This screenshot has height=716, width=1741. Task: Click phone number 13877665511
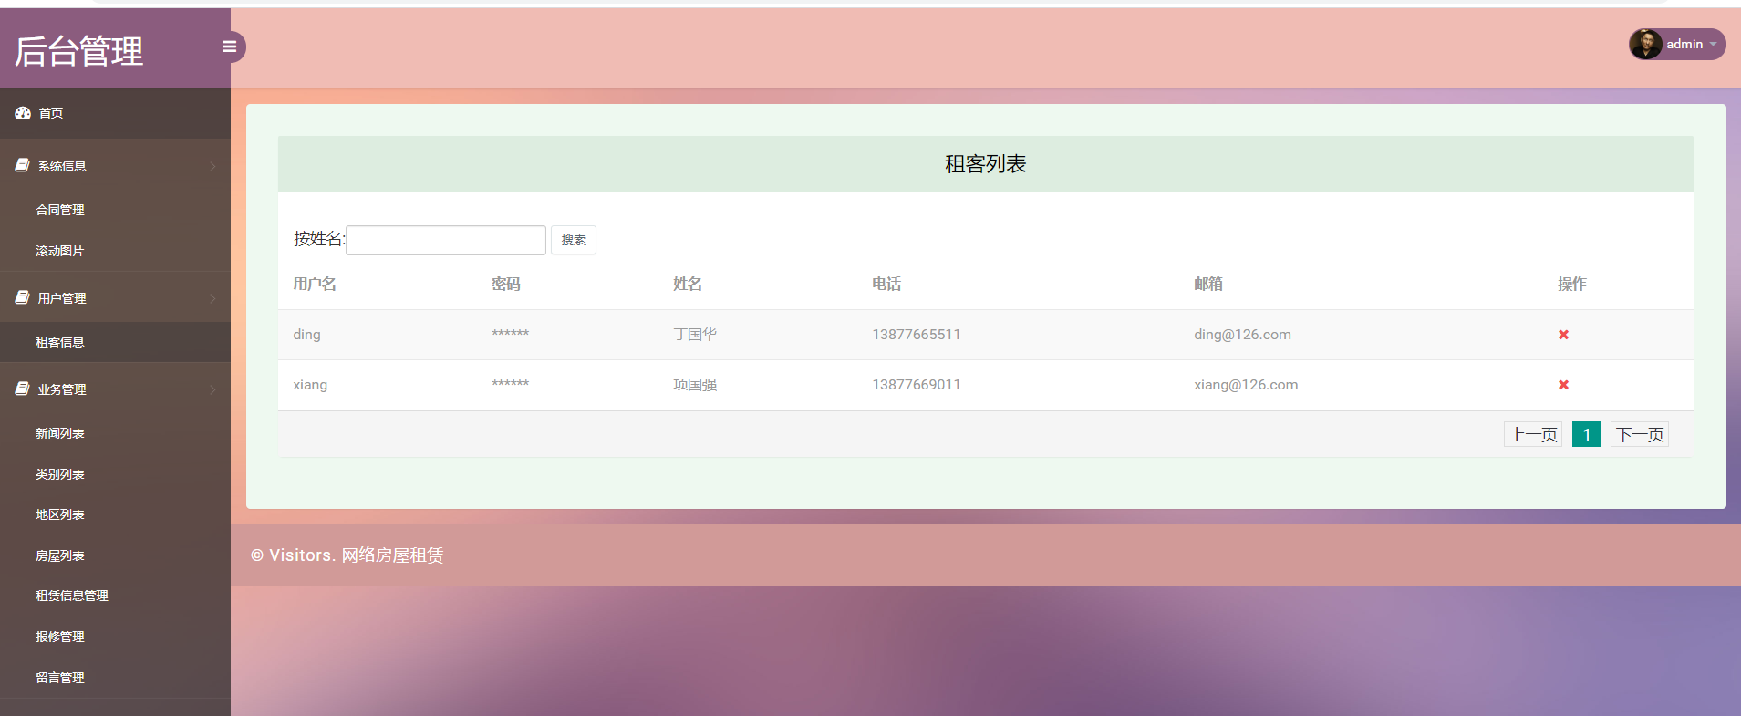917,335
